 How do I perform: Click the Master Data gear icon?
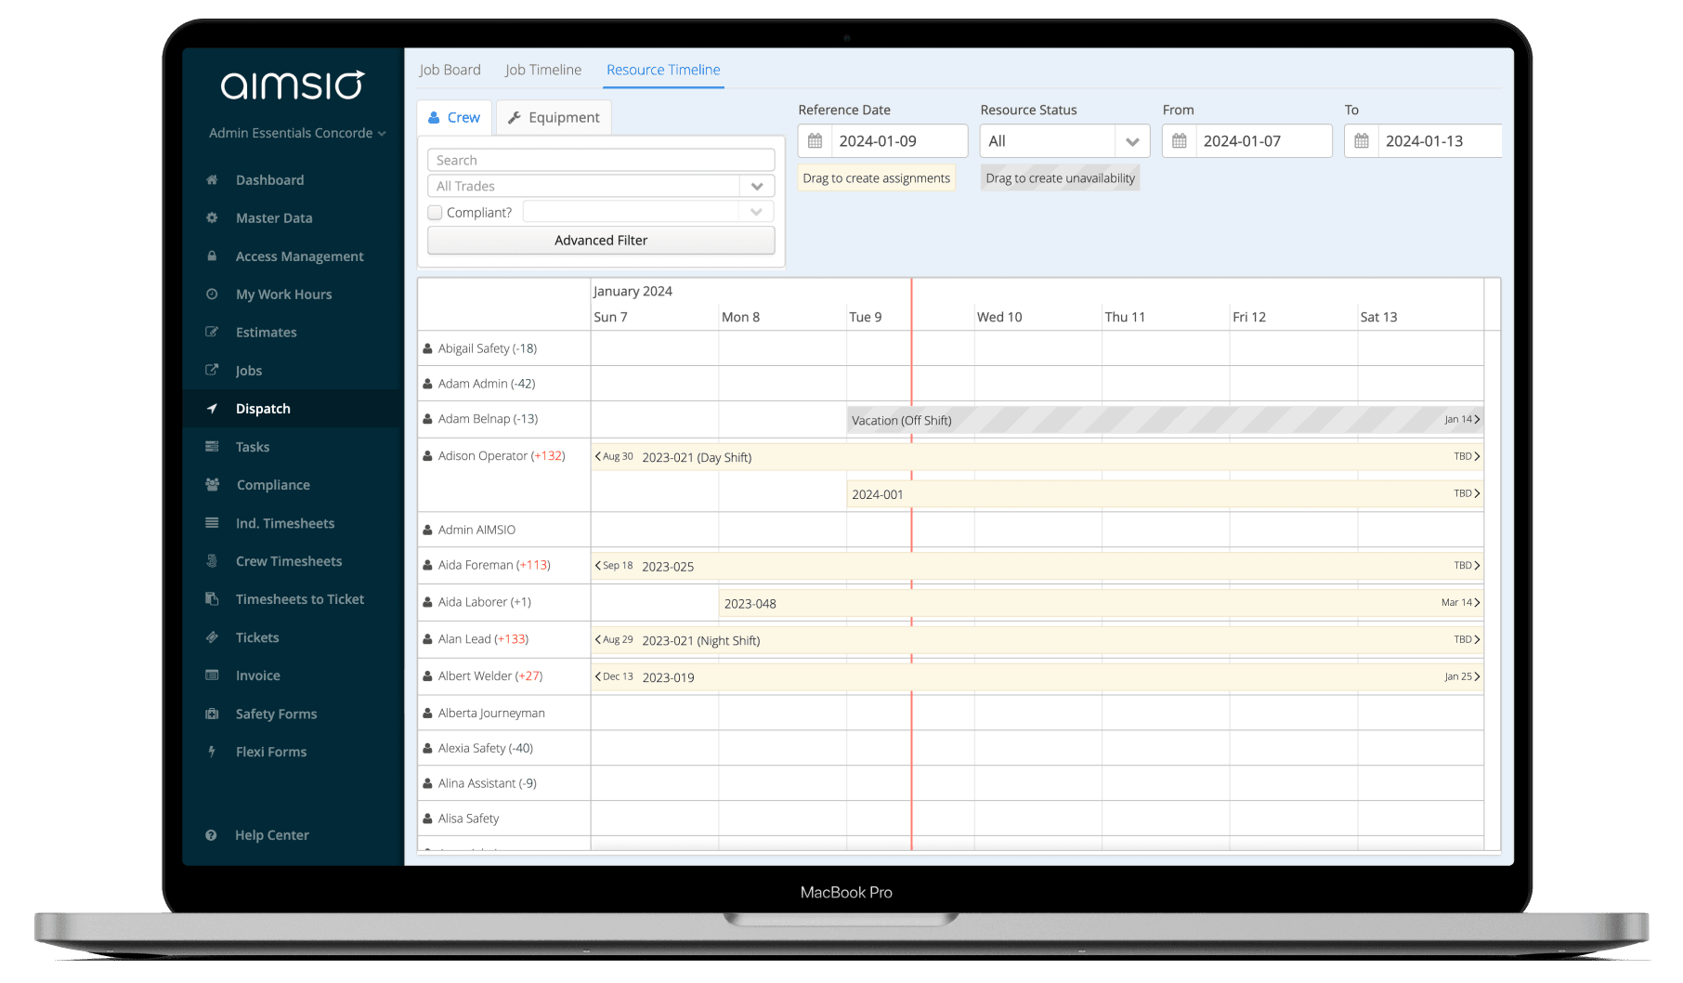(212, 218)
